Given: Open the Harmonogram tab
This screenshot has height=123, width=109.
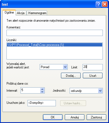Looking at the screenshot, I should [x=37, y=13].
